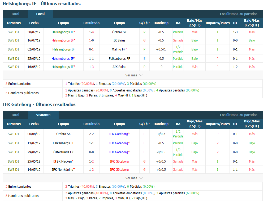Click the 0-1 result against Malmö FF

pyautogui.click(x=92, y=49)
